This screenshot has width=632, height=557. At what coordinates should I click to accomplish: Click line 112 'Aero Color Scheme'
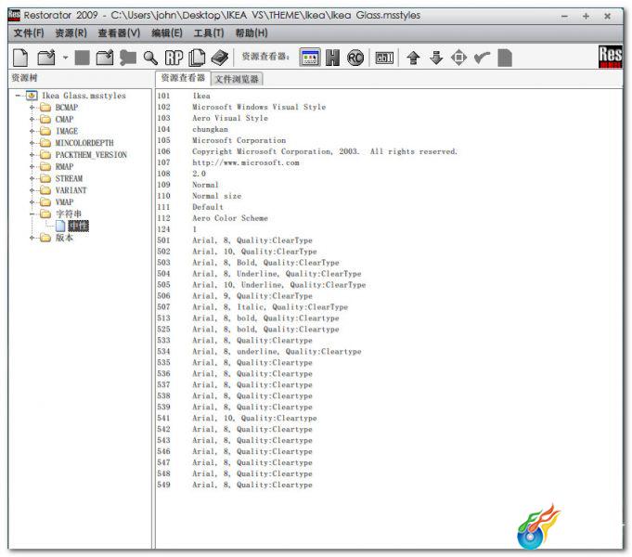[x=230, y=218]
